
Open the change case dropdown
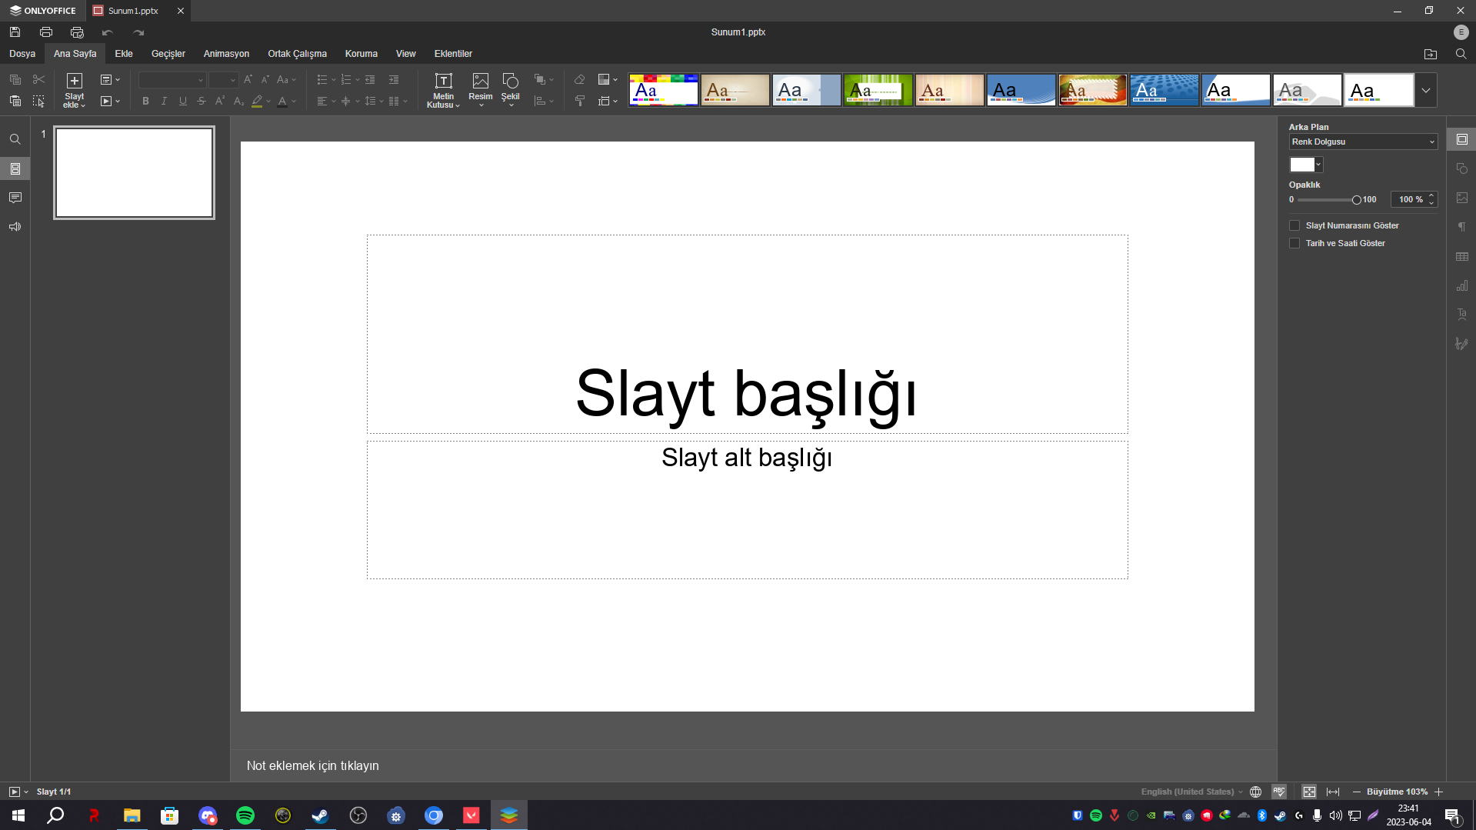[286, 79]
